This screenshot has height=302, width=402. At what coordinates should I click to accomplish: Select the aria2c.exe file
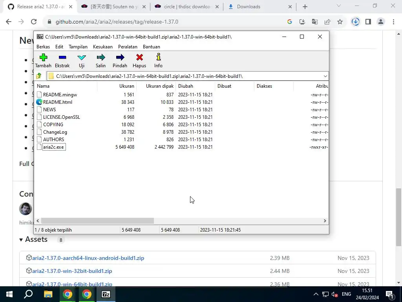point(53,147)
